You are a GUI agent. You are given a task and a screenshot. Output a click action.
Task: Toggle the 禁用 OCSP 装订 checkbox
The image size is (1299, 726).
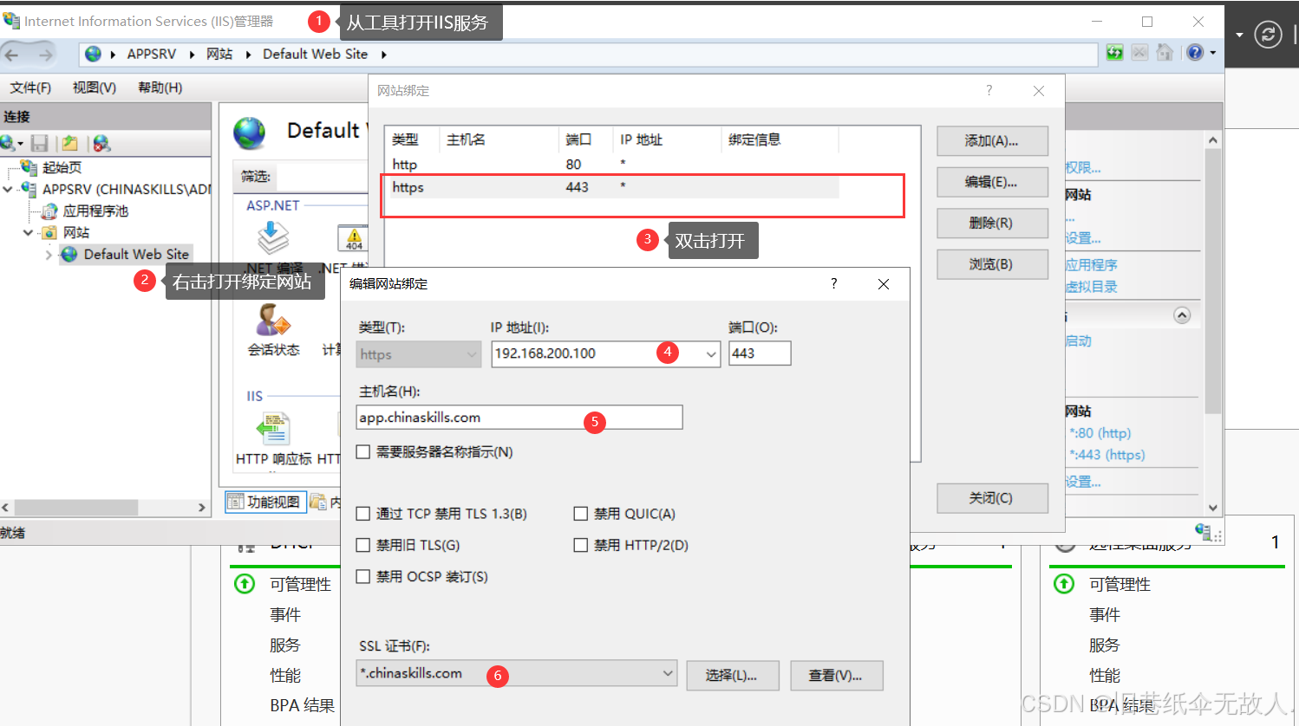(x=362, y=576)
